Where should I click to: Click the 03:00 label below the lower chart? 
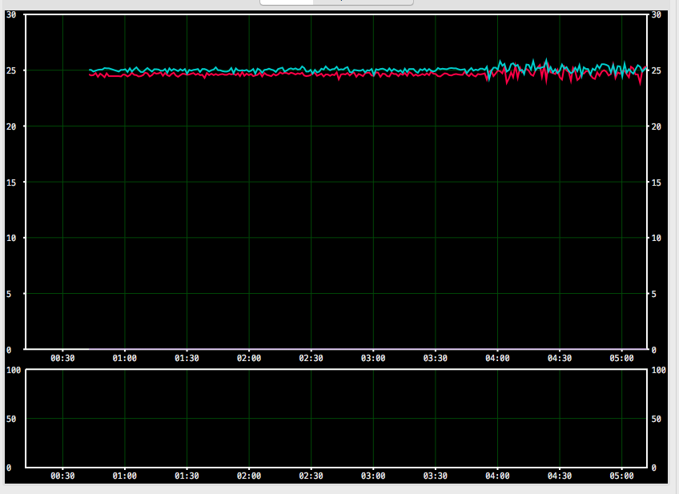[373, 476]
